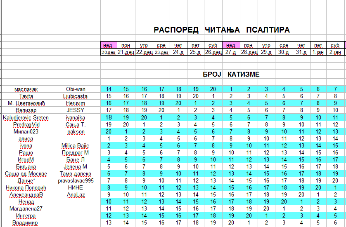Viewport: 346px width, 227px height.
Task: Click the name cell Kaludjerovic Sreten
Action: (x=26, y=117)
